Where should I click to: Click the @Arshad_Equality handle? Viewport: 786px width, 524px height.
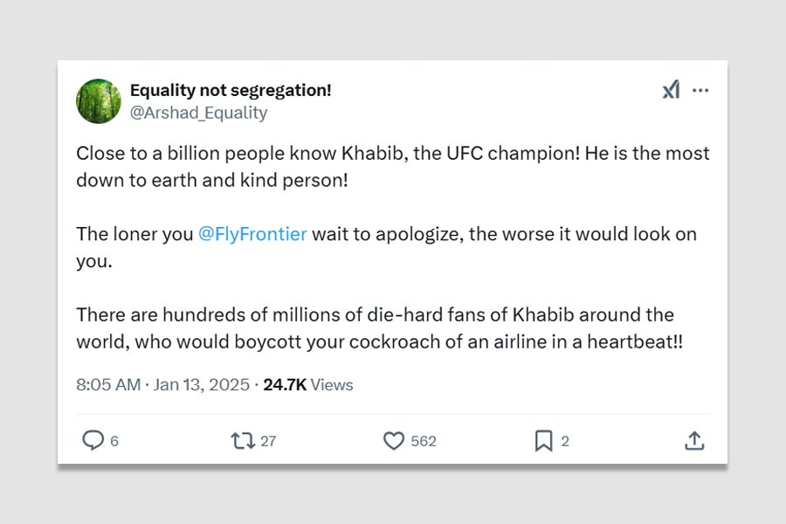198,113
